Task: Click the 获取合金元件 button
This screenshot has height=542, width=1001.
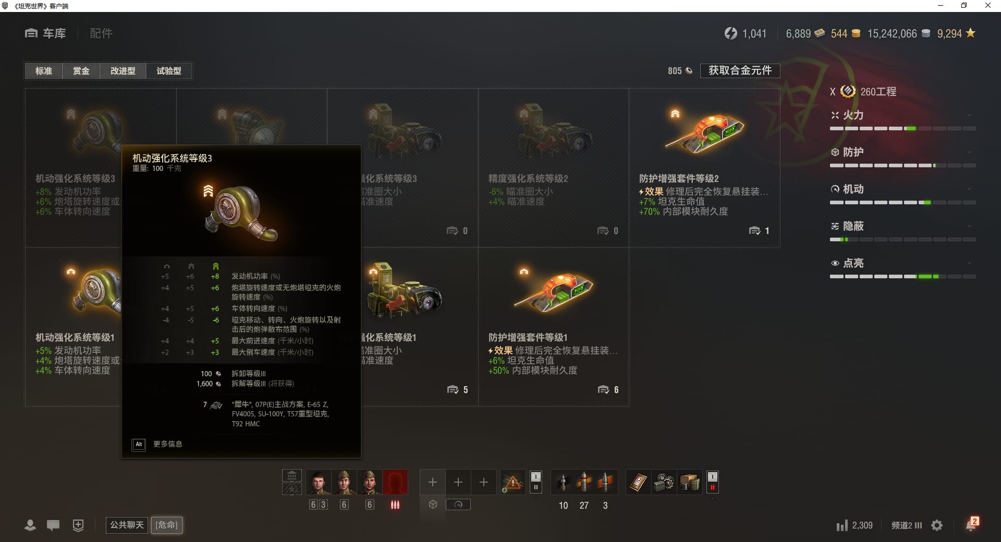Action: pyautogui.click(x=740, y=70)
